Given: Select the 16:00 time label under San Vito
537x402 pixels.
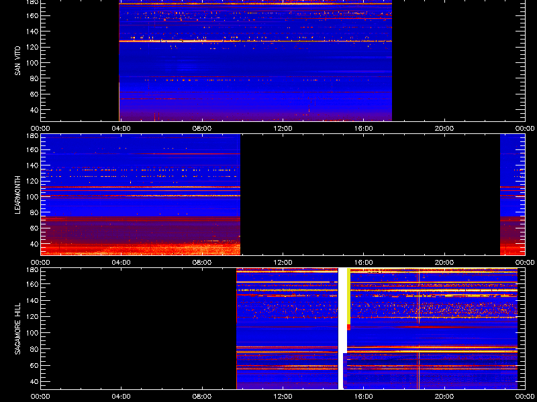Looking at the screenshot, I should pos(364,129).
